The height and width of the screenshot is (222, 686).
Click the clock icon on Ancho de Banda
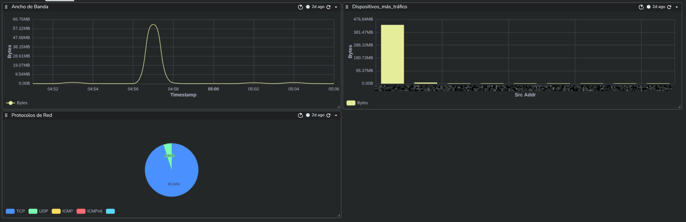point(308,7)
